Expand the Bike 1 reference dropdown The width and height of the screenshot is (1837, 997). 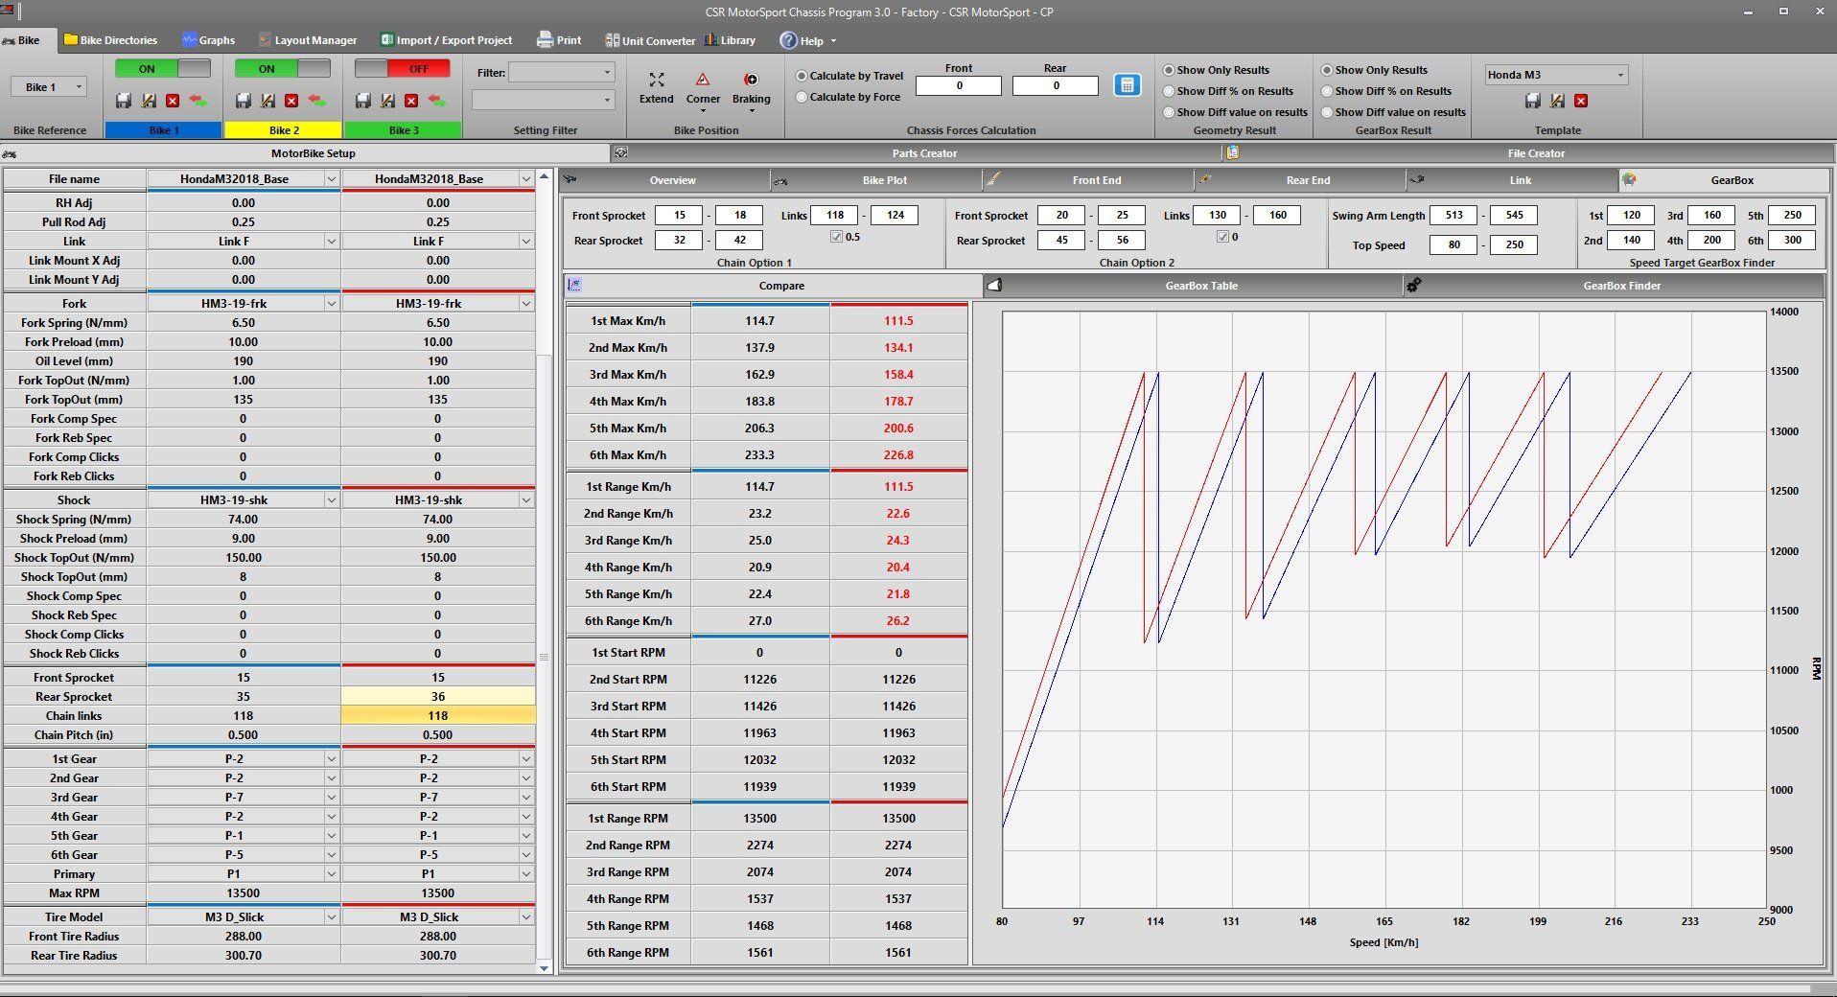coord(79,87)
